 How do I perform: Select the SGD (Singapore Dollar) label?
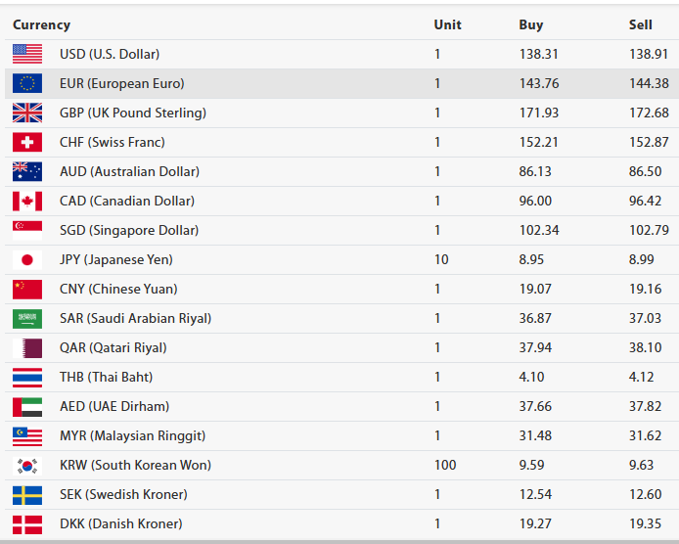(129, 230)
